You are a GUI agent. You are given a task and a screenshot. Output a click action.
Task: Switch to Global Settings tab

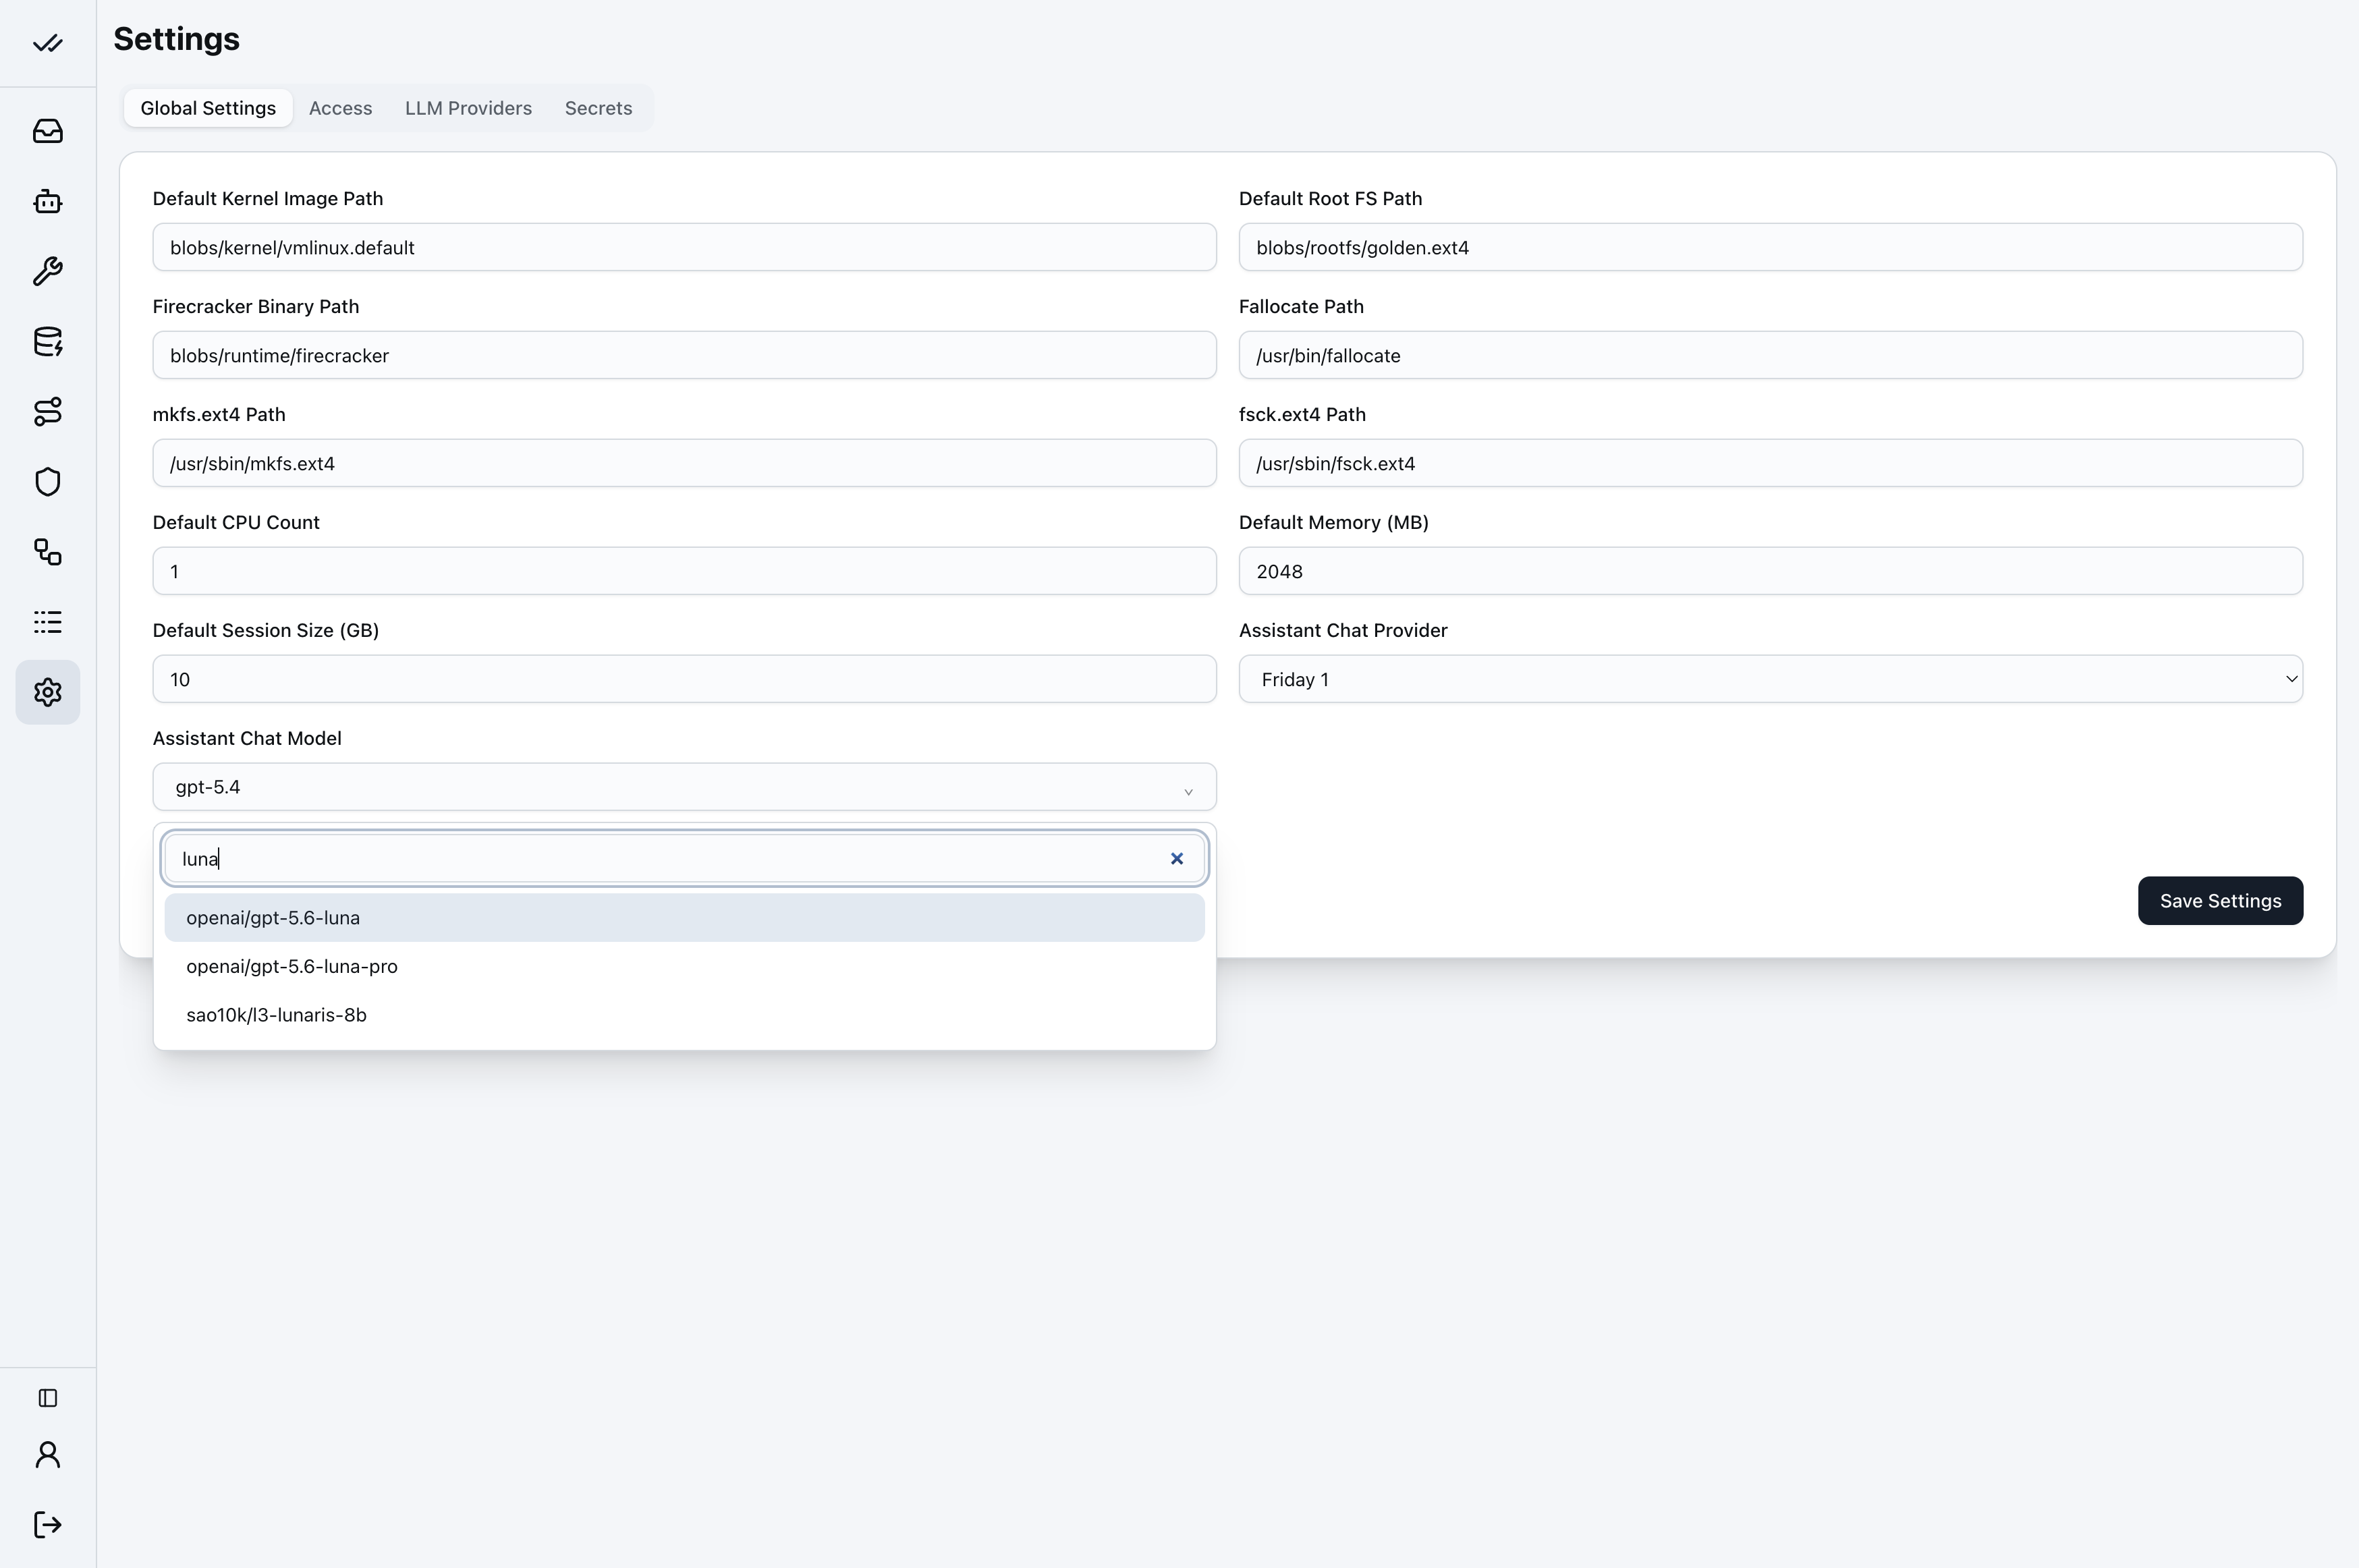(208, 108)
